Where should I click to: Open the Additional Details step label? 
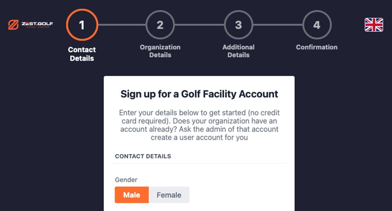(x=238, y=51)
